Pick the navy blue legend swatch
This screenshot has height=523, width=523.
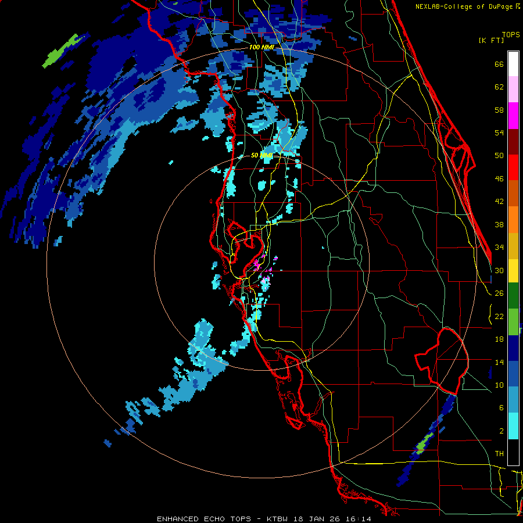(x=513, y=348)
